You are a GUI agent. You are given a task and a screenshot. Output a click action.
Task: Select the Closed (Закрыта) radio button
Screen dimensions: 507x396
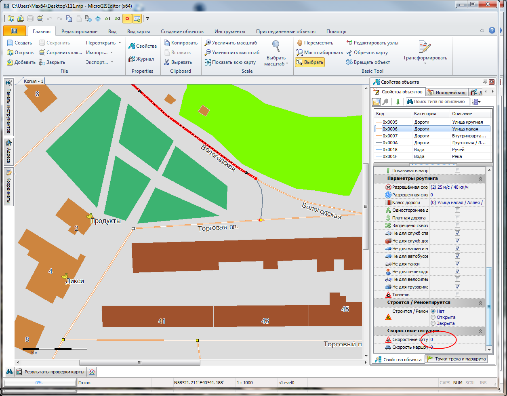click(x=433, y=323)
